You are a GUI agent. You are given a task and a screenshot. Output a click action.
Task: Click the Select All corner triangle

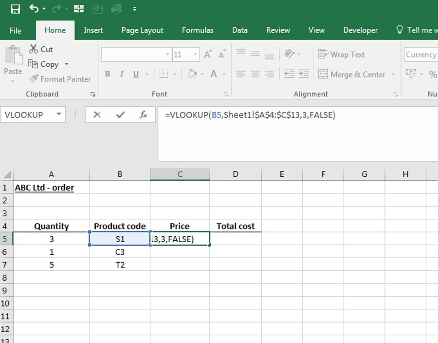(7, 174)
